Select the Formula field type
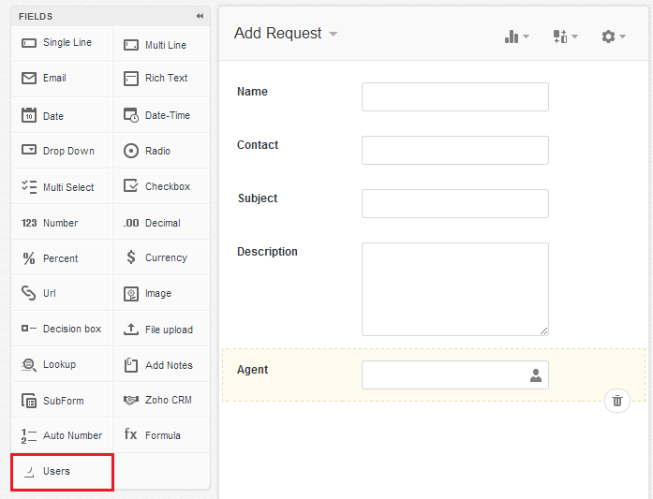The height and width of the screenshot is (499, 653). (161, 435)
